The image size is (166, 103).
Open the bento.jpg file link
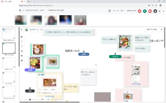136,84
